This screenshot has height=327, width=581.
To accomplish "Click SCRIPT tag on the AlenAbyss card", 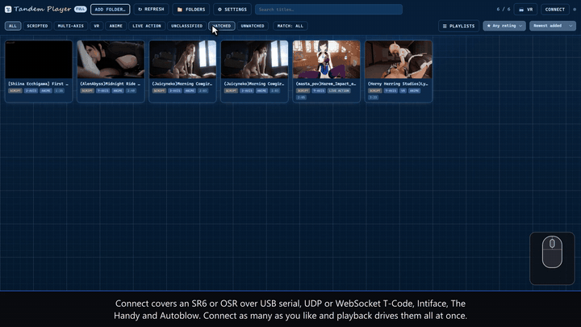I will click(x=87, y=90).
